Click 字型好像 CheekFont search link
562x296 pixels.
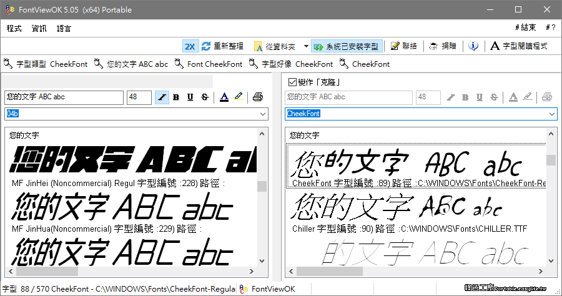click(x=291, y=64)
